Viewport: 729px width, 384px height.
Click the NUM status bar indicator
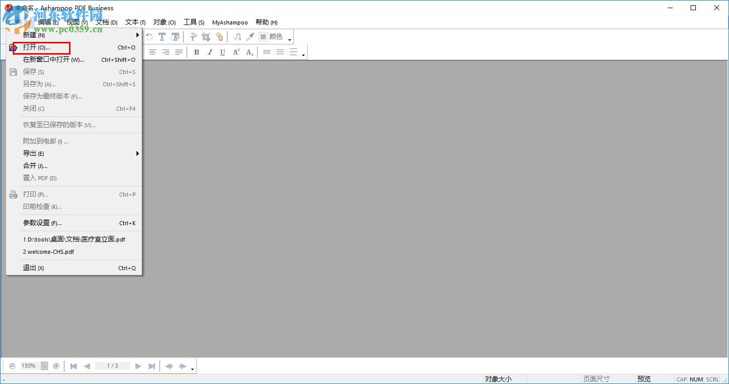pos(696,379)
